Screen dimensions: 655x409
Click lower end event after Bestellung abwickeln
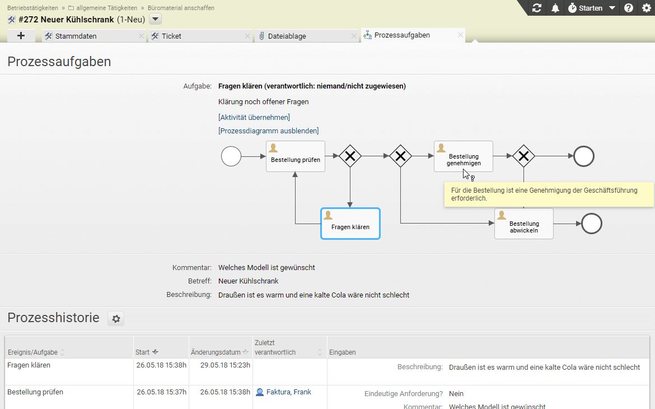point(592,224)
